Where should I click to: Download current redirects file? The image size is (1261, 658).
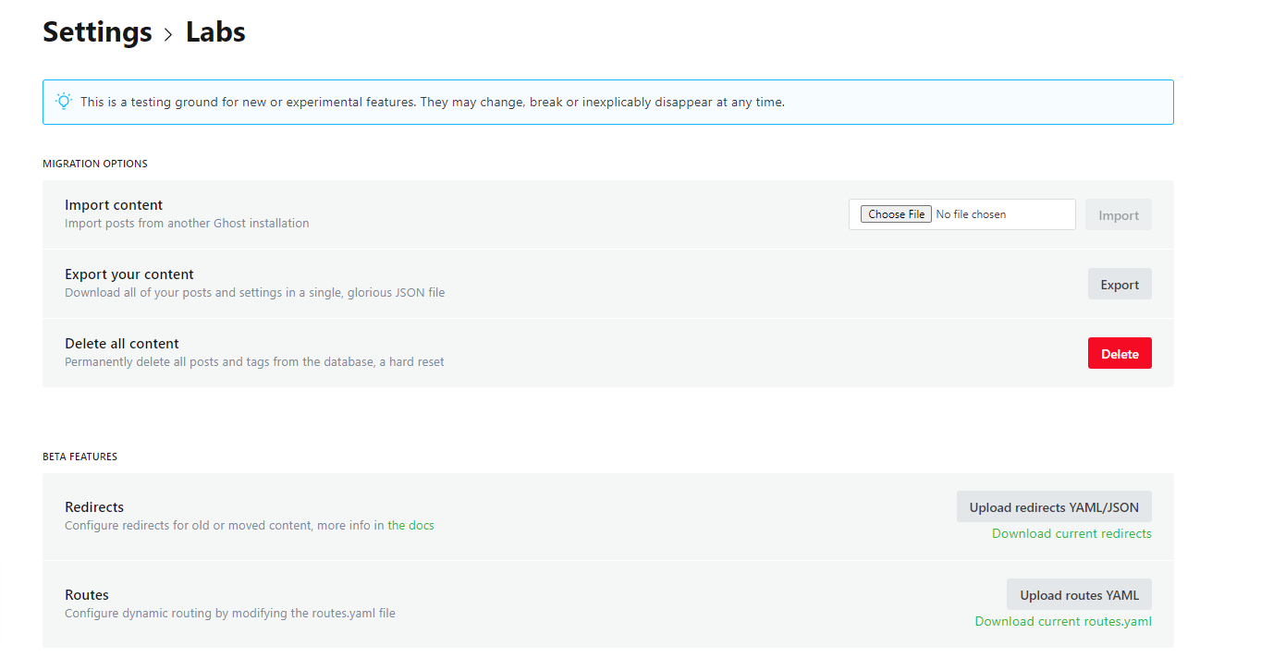coord(1071,533)
